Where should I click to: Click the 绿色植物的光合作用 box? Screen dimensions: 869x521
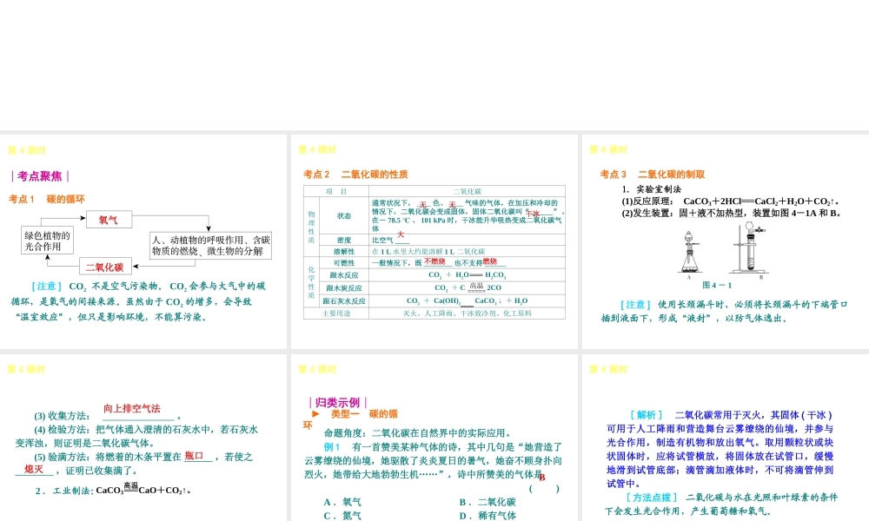[47, 241]
